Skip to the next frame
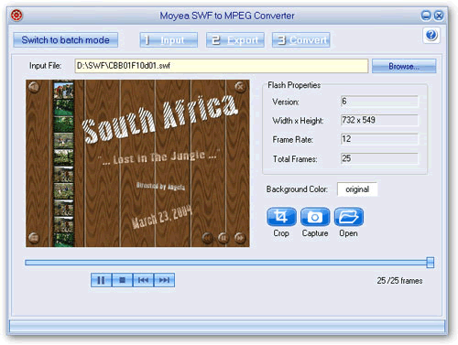 point(164,280)
